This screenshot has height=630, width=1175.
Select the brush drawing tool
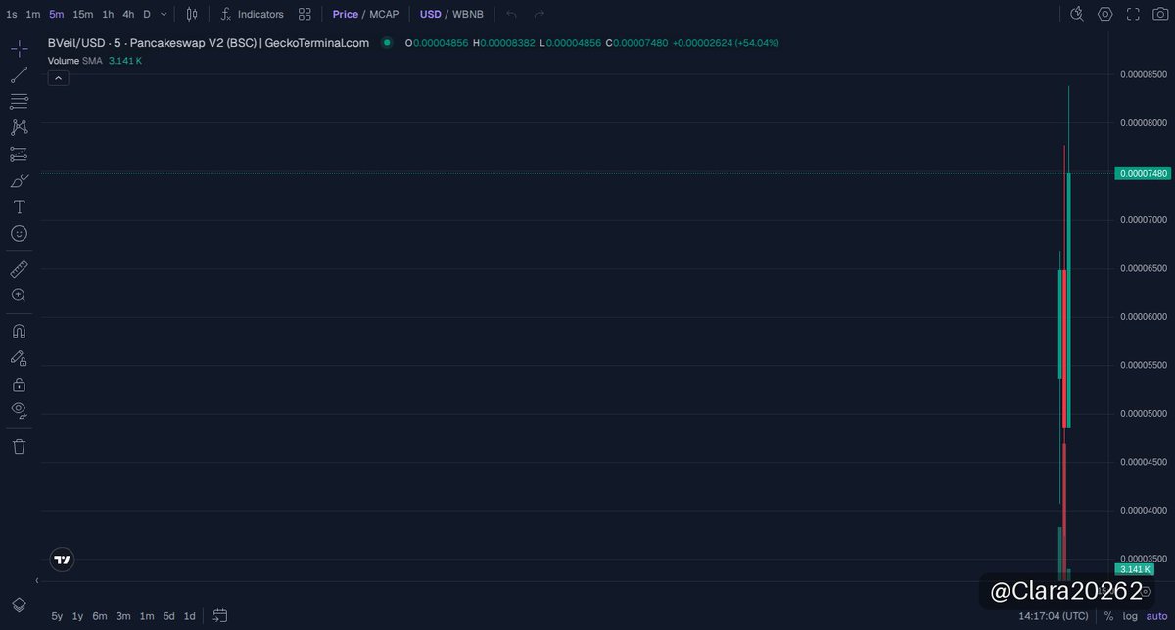click(x=19, y=180)
